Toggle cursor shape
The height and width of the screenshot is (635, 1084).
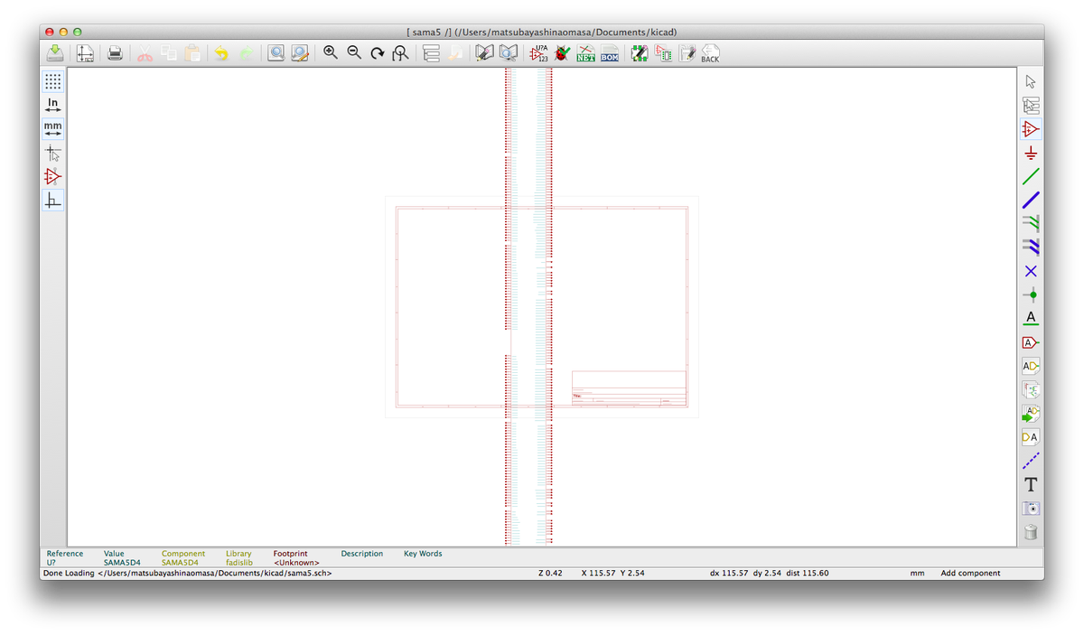pos(53,153)
